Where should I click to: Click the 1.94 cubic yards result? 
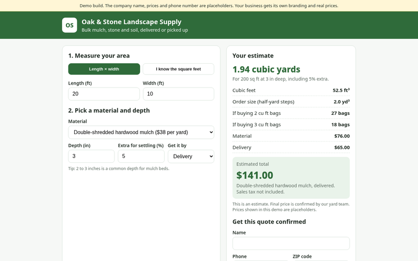[x=266, y=69]
